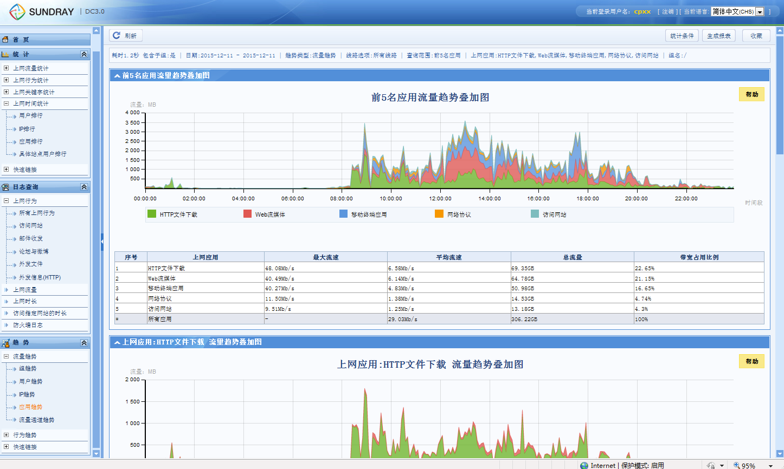Expand the 上网流量统计 tree node
This screenshot has height=469, width=784.
pyautogui.click(x=6, y=68)
